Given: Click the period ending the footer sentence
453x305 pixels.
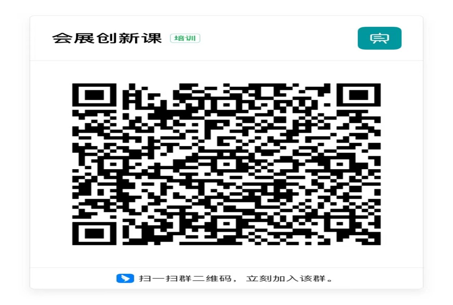Looking at the screenshot, I should click(330, 280).
